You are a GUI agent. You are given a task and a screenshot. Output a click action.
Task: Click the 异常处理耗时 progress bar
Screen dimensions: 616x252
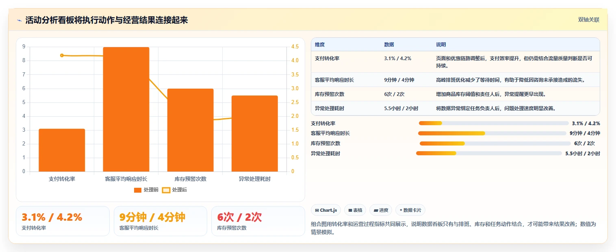tap(489, 153)
